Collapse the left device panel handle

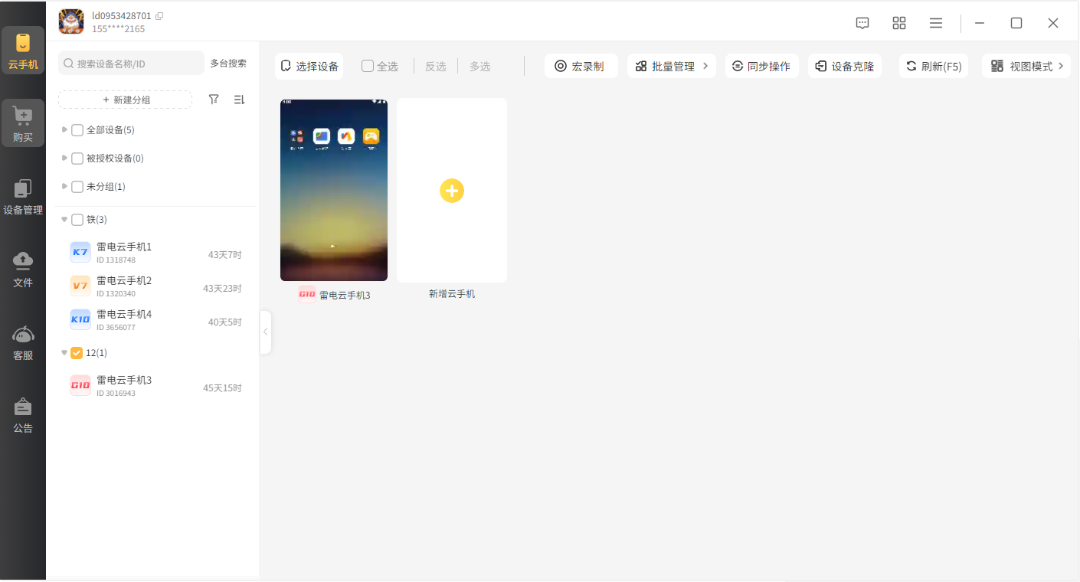point(265,332)
